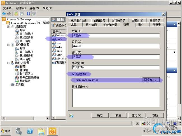Switch to the 地址和电话 tab

[110, 25]
